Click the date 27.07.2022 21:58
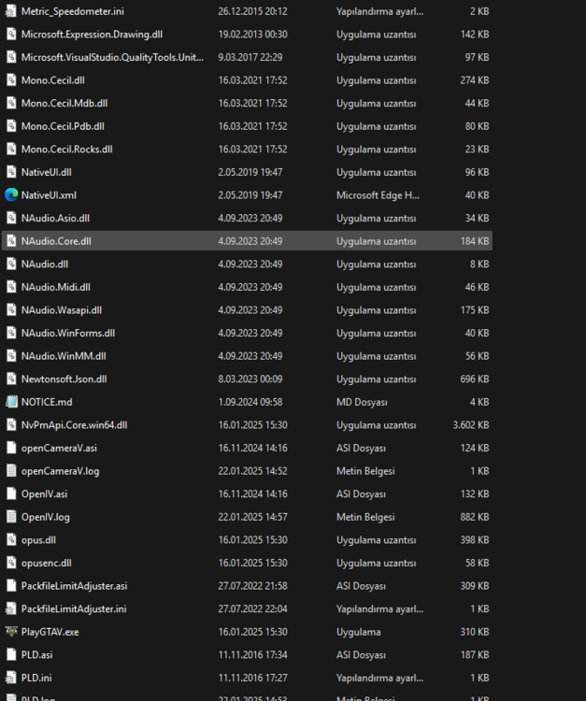Viewport: 586px width, 701px height. tap(252, 586)
